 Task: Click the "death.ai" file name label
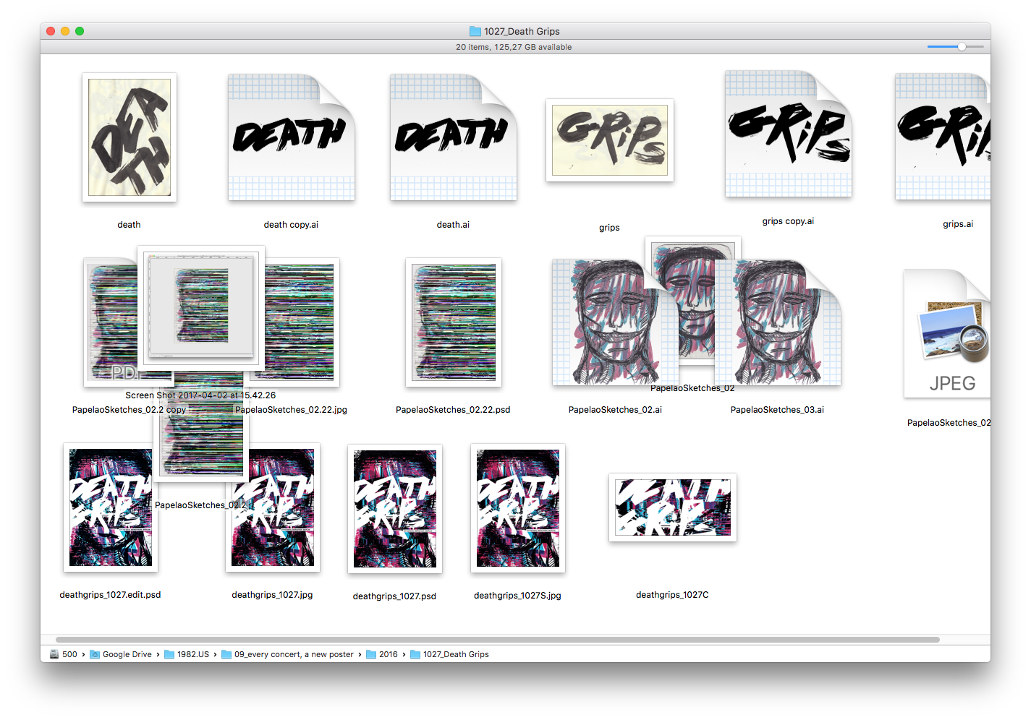[453, 225]
